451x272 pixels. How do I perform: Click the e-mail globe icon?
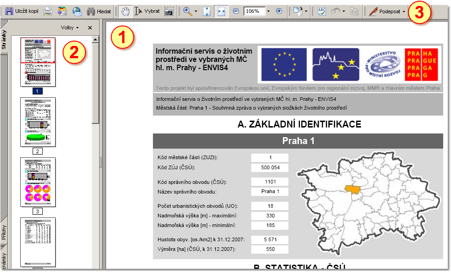(x=77, y=11)
